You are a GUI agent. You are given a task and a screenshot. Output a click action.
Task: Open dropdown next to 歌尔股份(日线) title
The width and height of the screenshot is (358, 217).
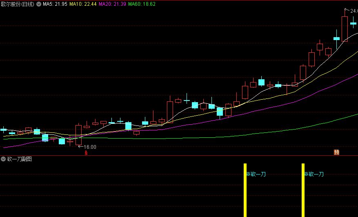39,4
